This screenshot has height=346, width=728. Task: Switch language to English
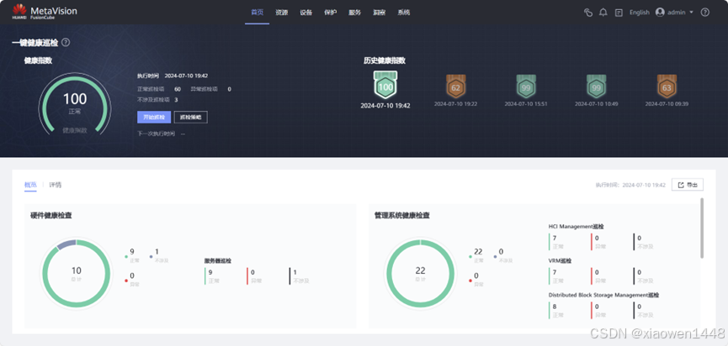coord(640,13)
